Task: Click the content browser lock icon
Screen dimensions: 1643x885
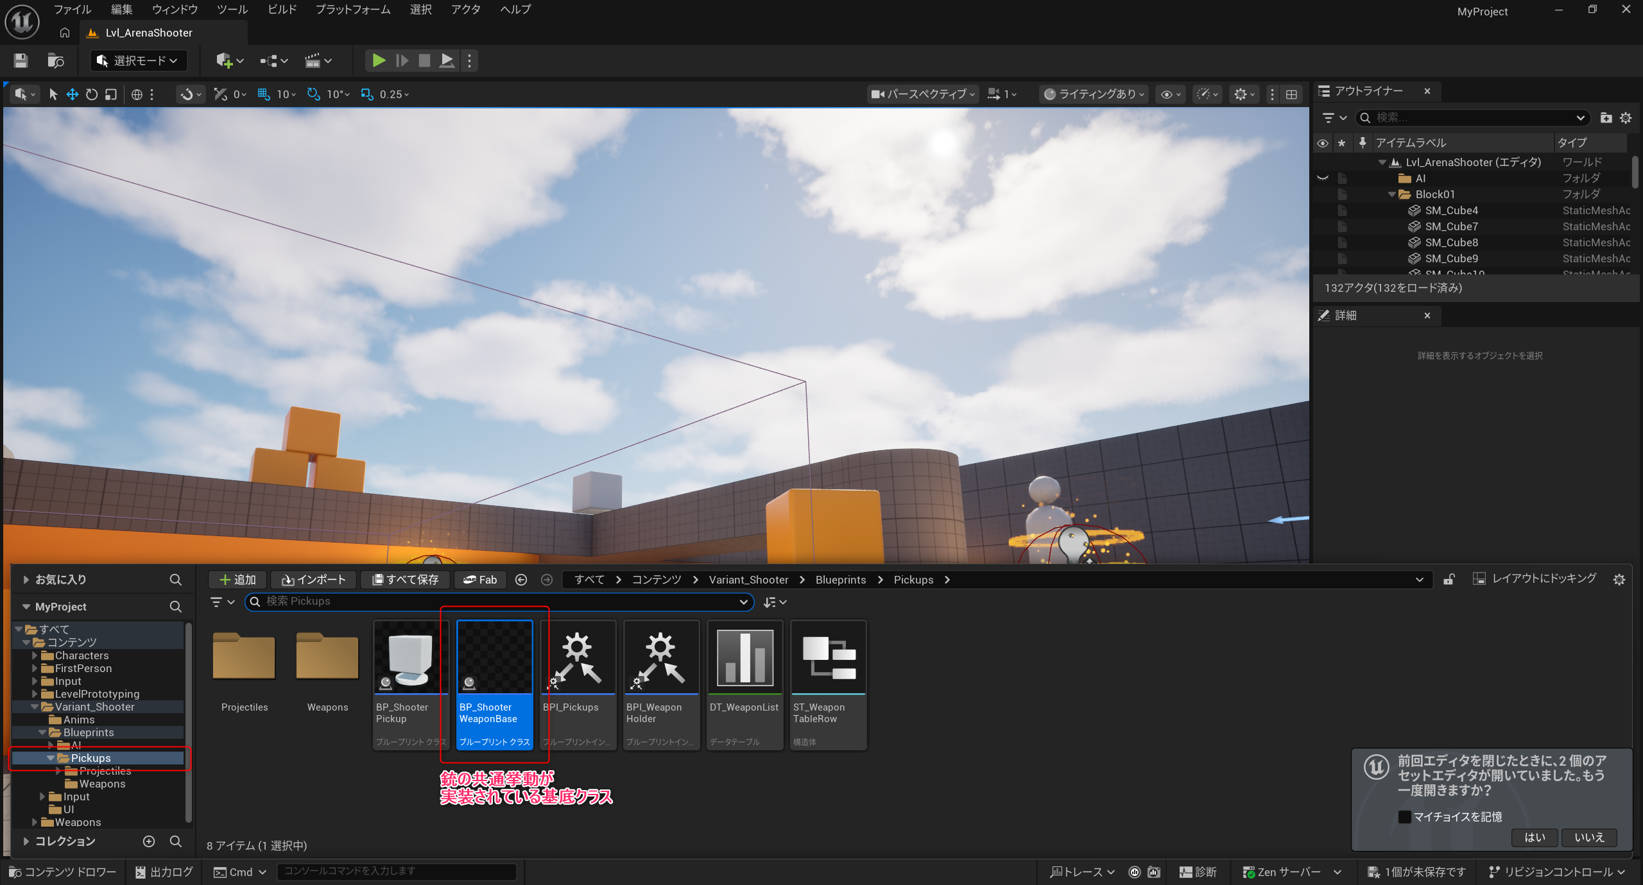Action: (1449, 580)
